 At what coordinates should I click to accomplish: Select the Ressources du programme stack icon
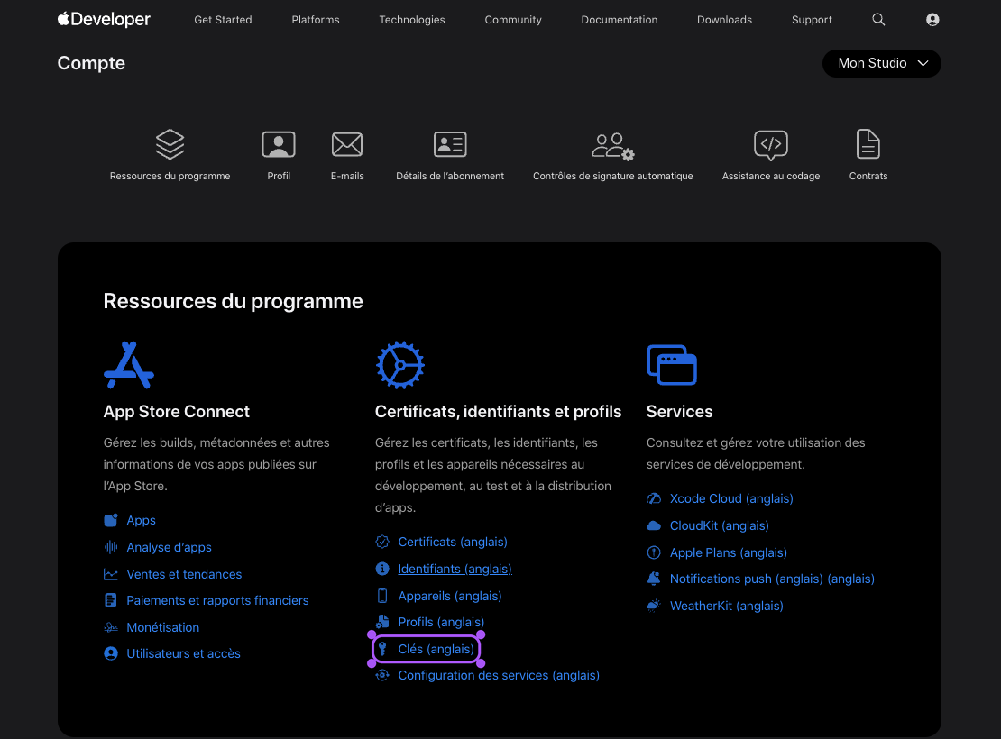click(170, 144)
